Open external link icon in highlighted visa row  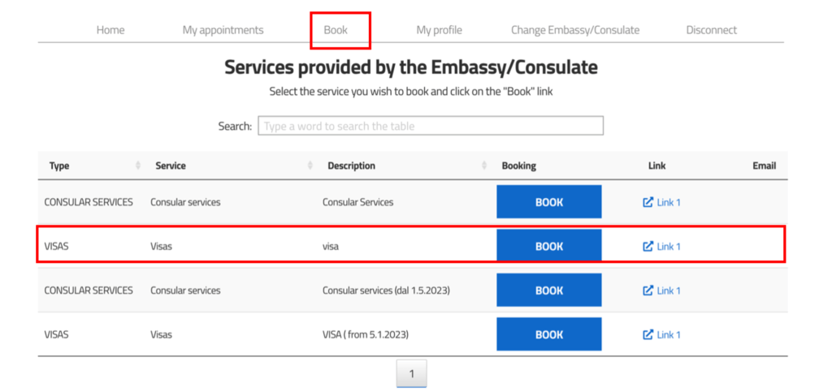(x=648, y=247)
